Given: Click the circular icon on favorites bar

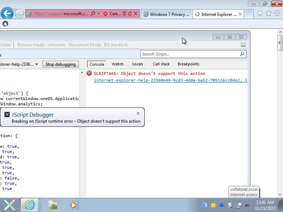Looking at the screenshot, I should pyautogui.click(x=5, y=24).
